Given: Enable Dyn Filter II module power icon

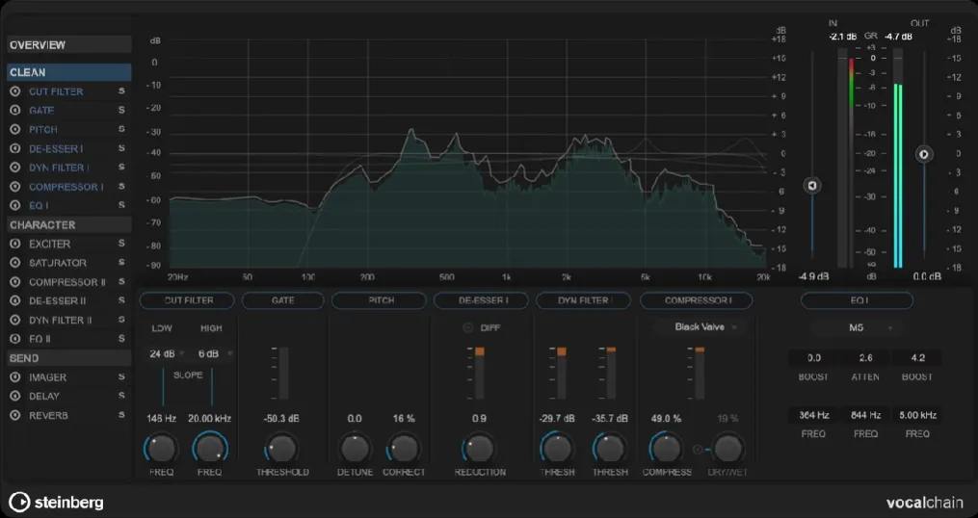Looking at the screenshot, I should (15, 320).
